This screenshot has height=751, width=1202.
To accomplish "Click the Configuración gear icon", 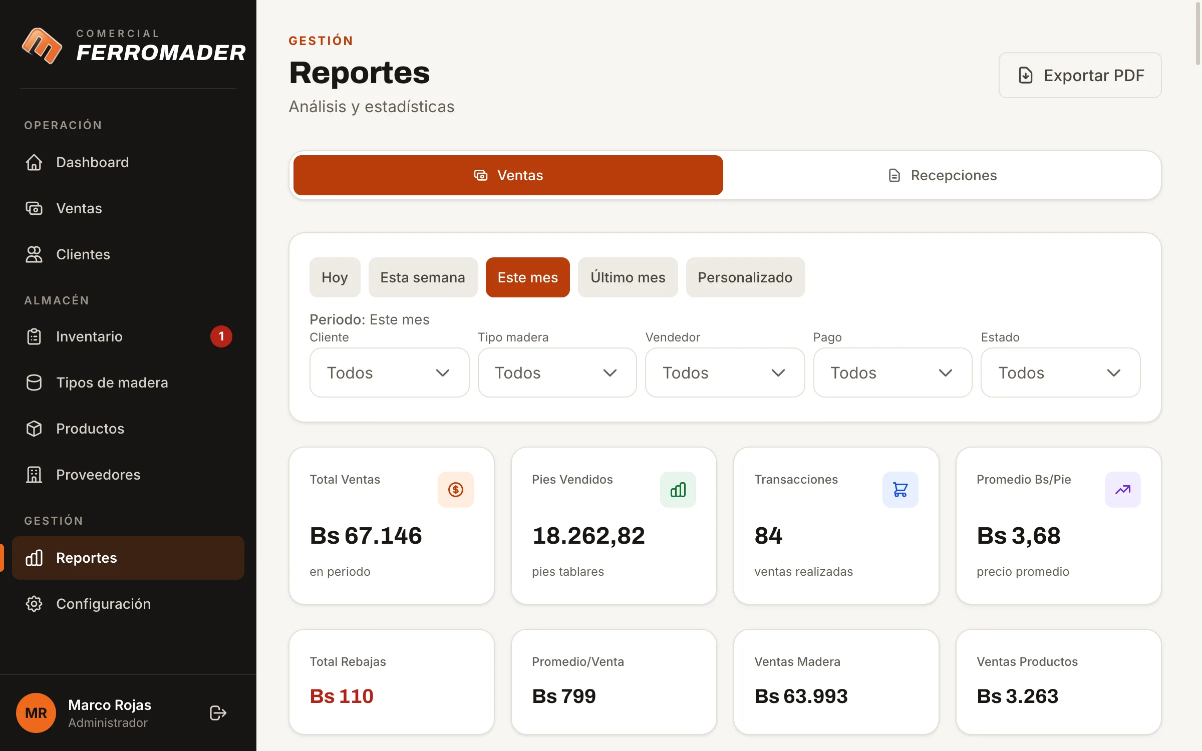I will [34, 604].
